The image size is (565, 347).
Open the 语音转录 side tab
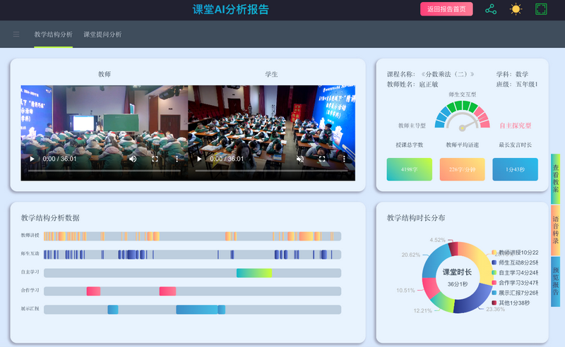click(x=556, y=230)
